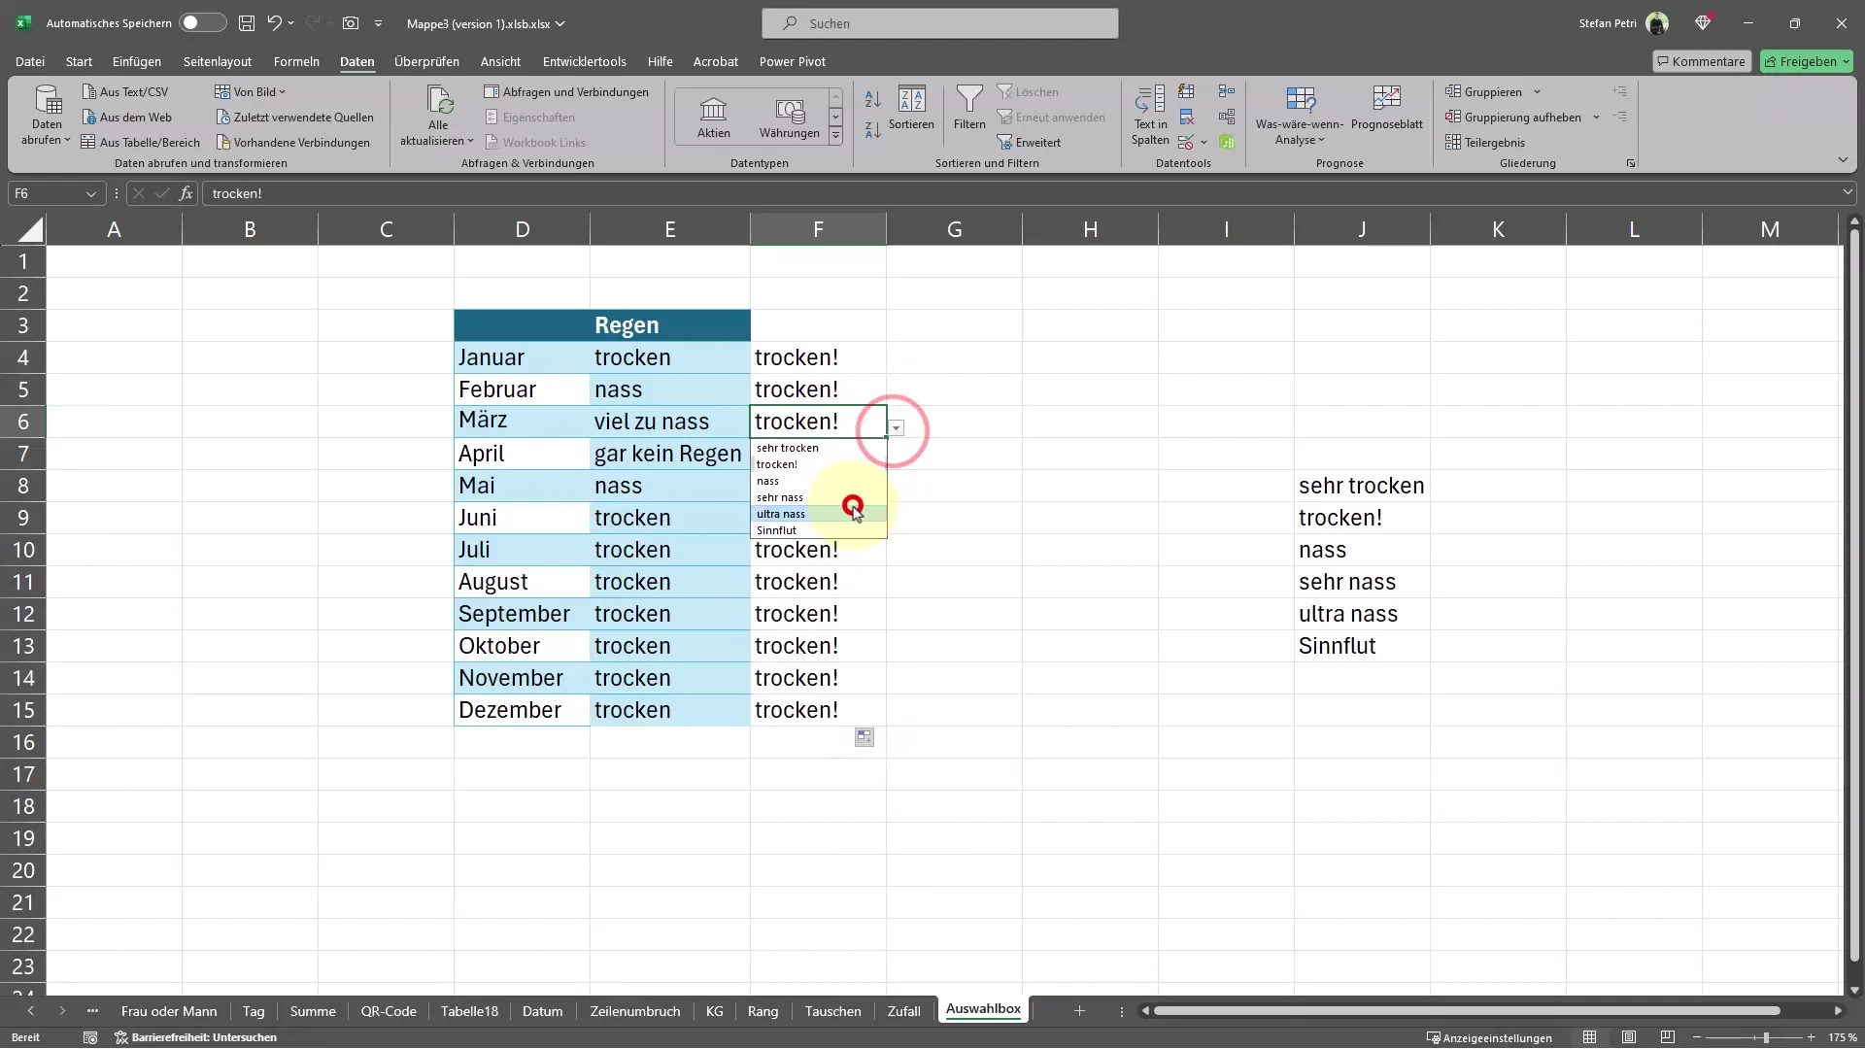Switch to the QR-Code sheet
Viewport: 1865px width, 1049px height.
coord(389,1011)
